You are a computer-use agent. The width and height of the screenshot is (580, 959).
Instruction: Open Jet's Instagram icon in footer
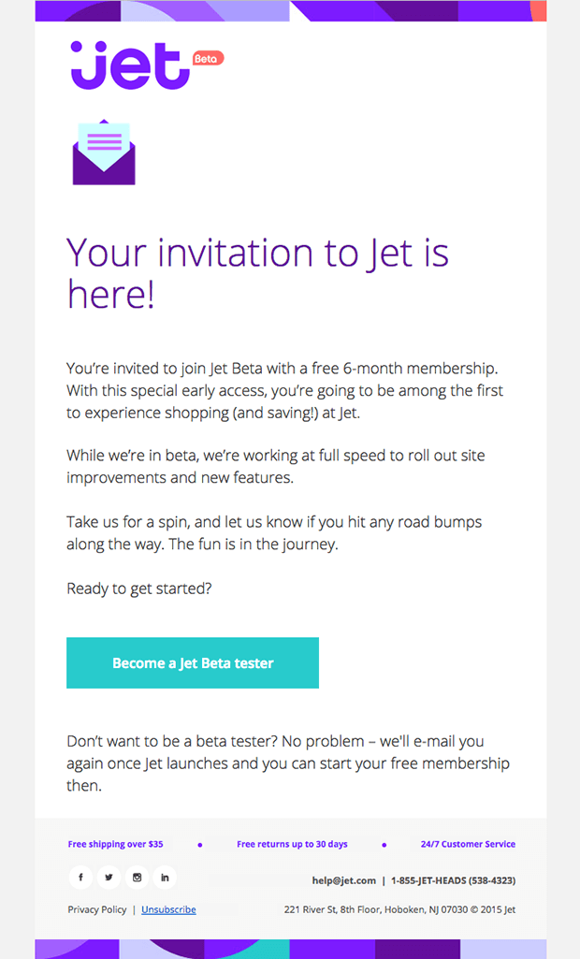(137, 877)
